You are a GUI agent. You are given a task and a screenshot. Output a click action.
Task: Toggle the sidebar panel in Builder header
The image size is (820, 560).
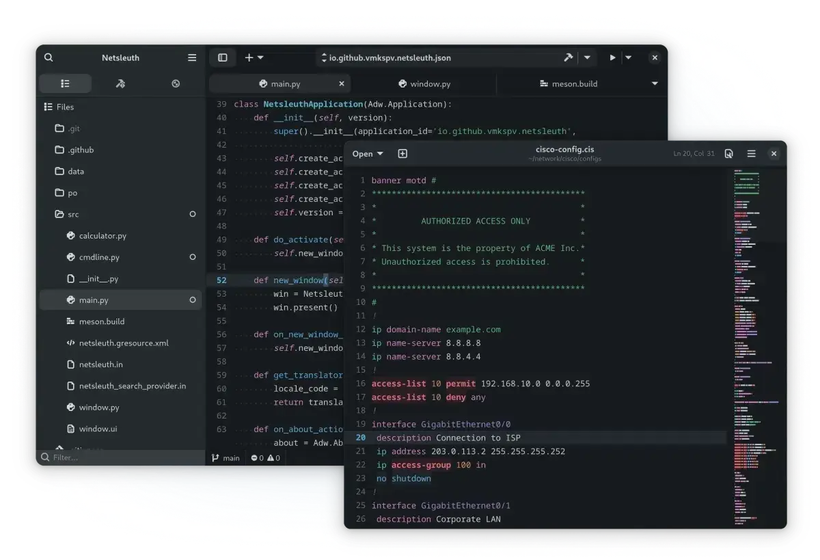click(x=222, y=57)
